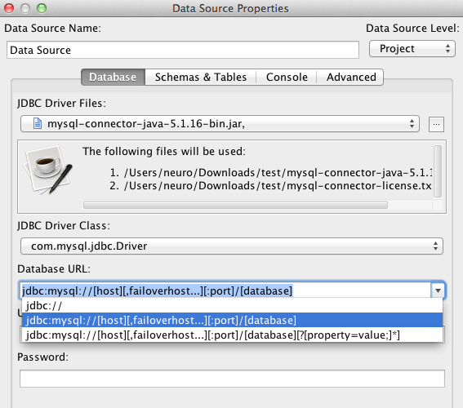
Task: Click the horizontal scrollbar of files list
Action: coord(235,205)
